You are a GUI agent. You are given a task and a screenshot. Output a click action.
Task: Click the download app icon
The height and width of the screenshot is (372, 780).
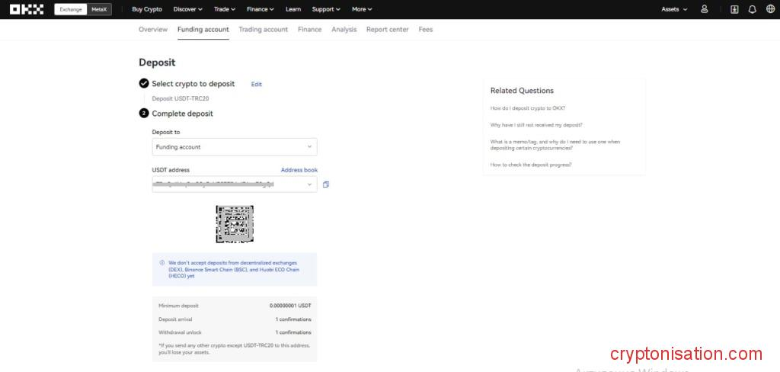point(734,9)
